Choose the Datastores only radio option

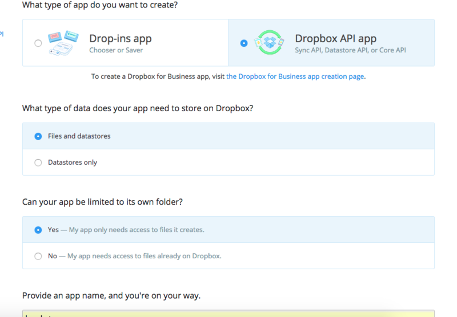pyautogui.click(x=38, y=162)
